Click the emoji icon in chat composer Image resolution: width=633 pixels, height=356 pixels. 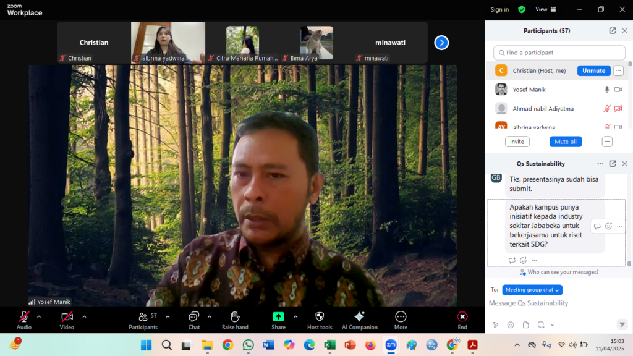(x=511, y=325)
